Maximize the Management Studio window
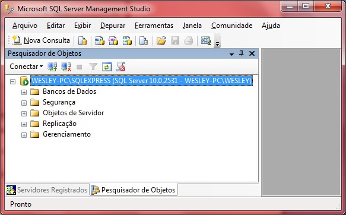The image size is (346, 215). 306,7
